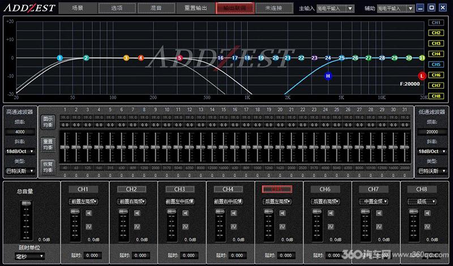Select the red L low-pass marker on graph
The height and width of the screenshot is (266, 453).
[x=422, y=76]
